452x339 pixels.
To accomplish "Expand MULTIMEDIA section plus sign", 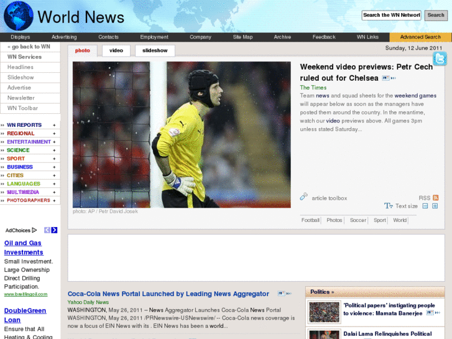I will (x=54, y=192).
